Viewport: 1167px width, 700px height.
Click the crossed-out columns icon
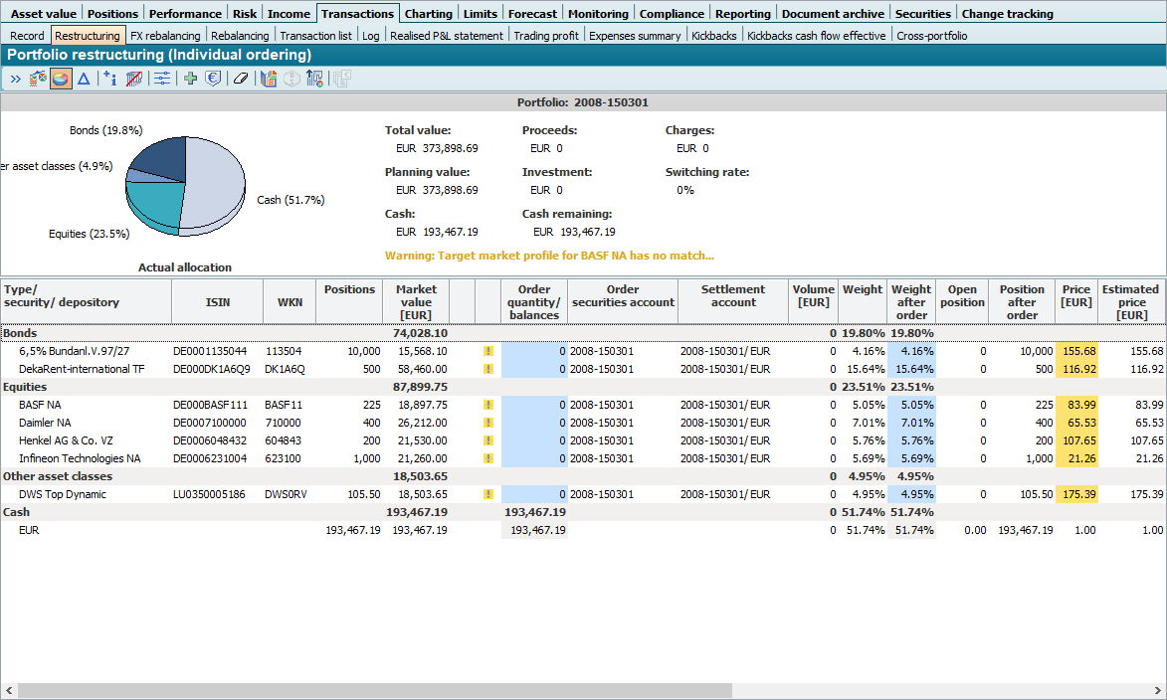134,79
